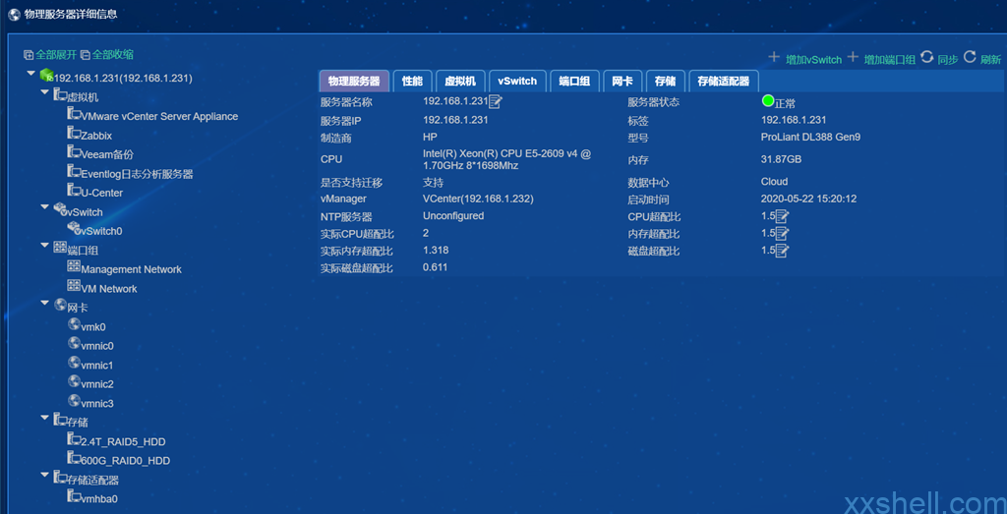1007x514 pixels.
Task: Click the 增加vSwitch link
Action: (x=813, y=60)
